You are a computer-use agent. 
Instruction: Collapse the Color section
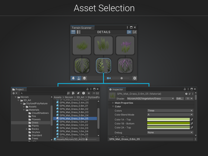pos(113,106)
